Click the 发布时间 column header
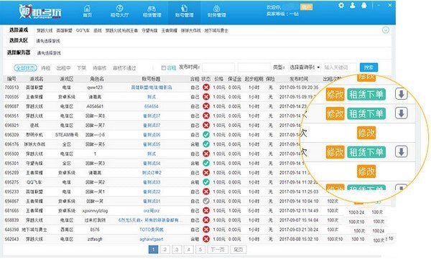 [x=299, y=79]
